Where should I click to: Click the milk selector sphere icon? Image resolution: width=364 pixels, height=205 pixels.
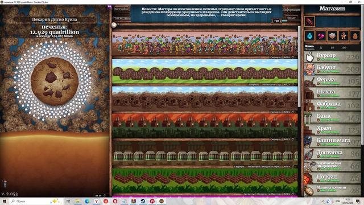click(x=114, y=25)
